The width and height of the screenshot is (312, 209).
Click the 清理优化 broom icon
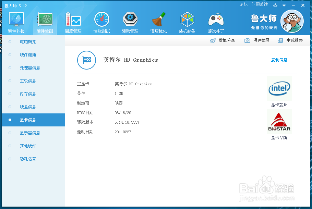(159, 19)
